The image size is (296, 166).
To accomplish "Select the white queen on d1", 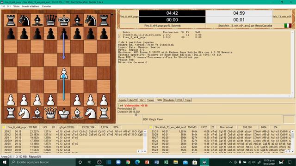I will click(x=50, y=113).
